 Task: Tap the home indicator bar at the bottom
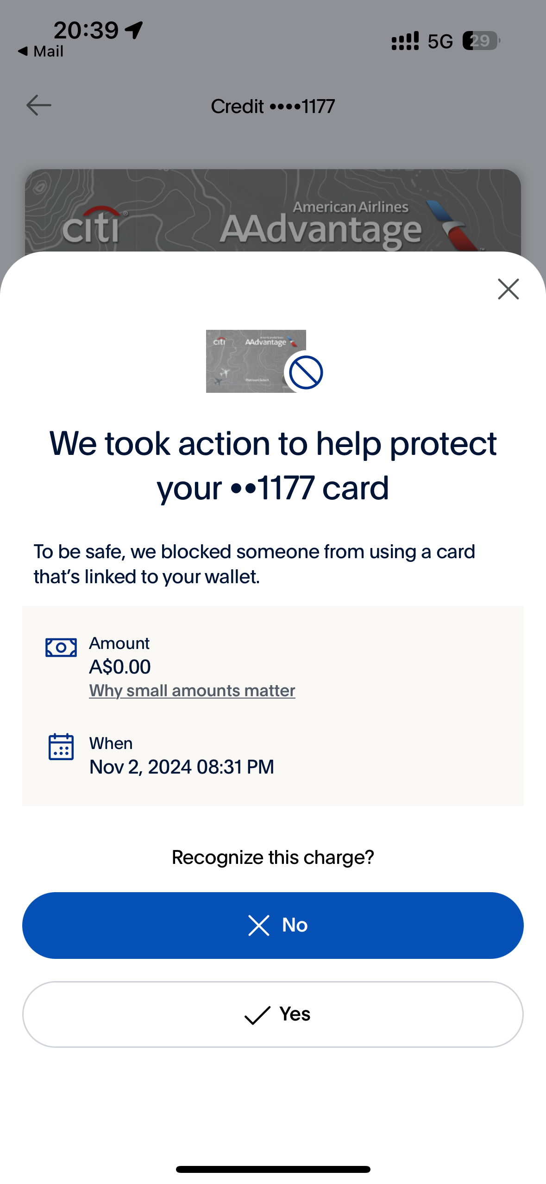(273, 1169)
